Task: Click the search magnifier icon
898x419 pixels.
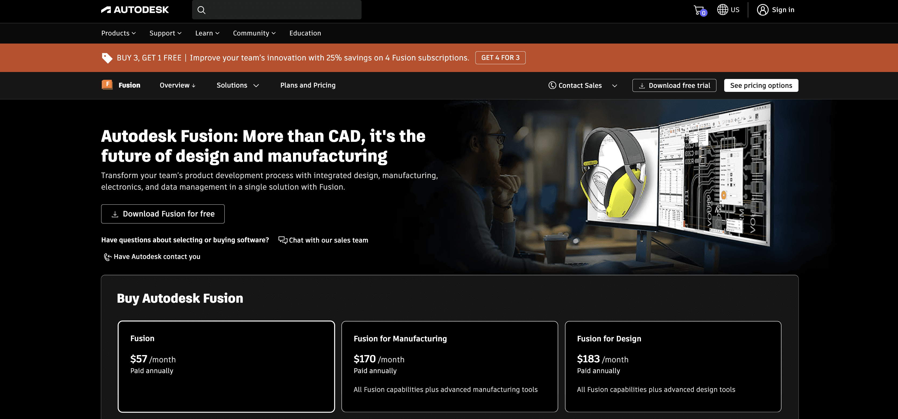Action: [x=201, y=10]
